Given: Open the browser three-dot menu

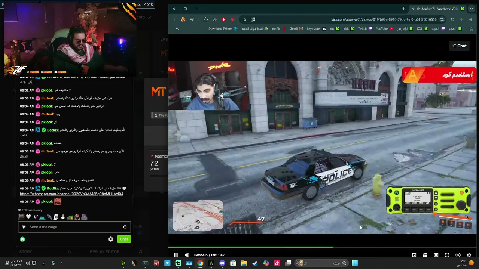Looking at the screenshot, I should coord(174,19).
